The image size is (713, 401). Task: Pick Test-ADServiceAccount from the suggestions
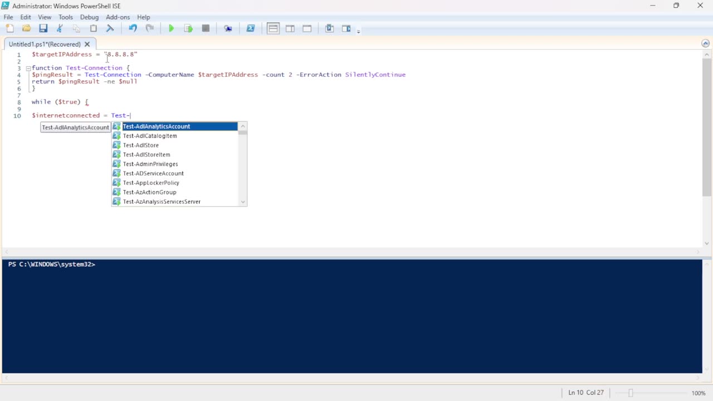[175, 173]
